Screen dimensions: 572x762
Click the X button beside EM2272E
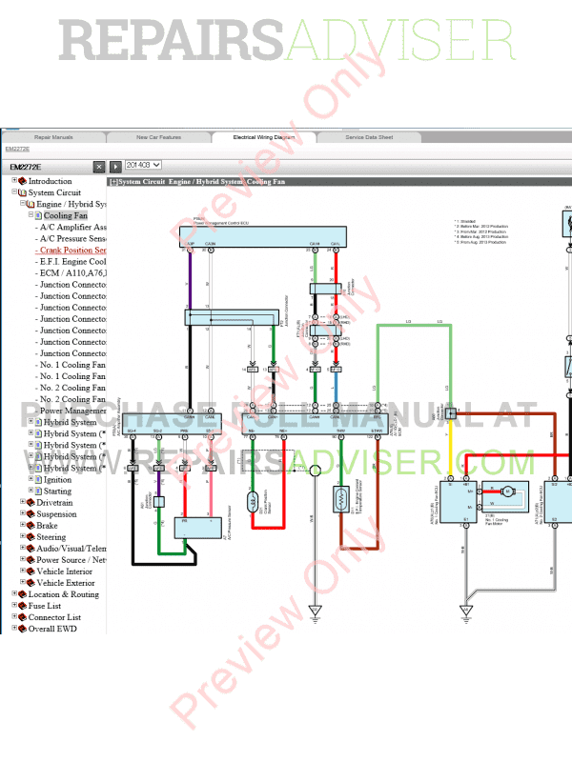[x=99, y=167]
